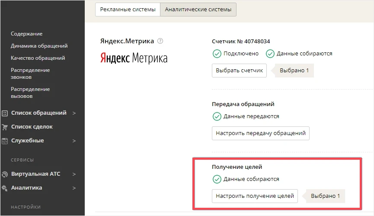Image resolution: width=374 pixels, height=216 pixels.
Task: Click the Выбрать счетчик button
Action: (x=239, y=71)
